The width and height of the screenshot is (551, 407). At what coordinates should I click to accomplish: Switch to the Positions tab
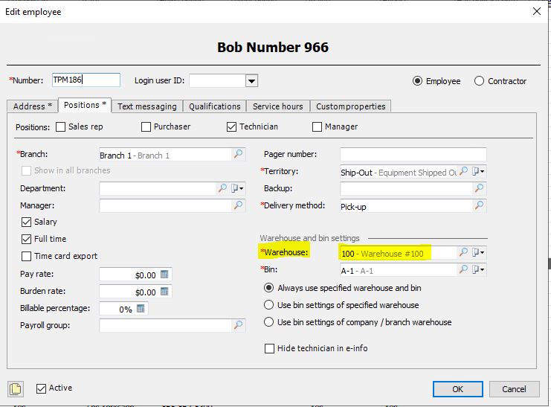pyautogui.click(x=85, y=105)
